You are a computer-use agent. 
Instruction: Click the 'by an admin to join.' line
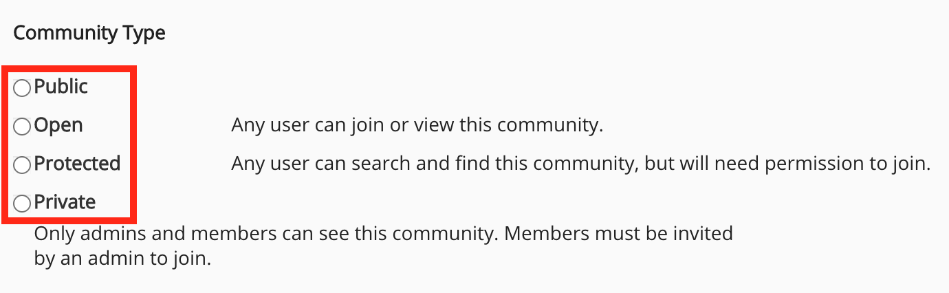(x=122, y=260)
